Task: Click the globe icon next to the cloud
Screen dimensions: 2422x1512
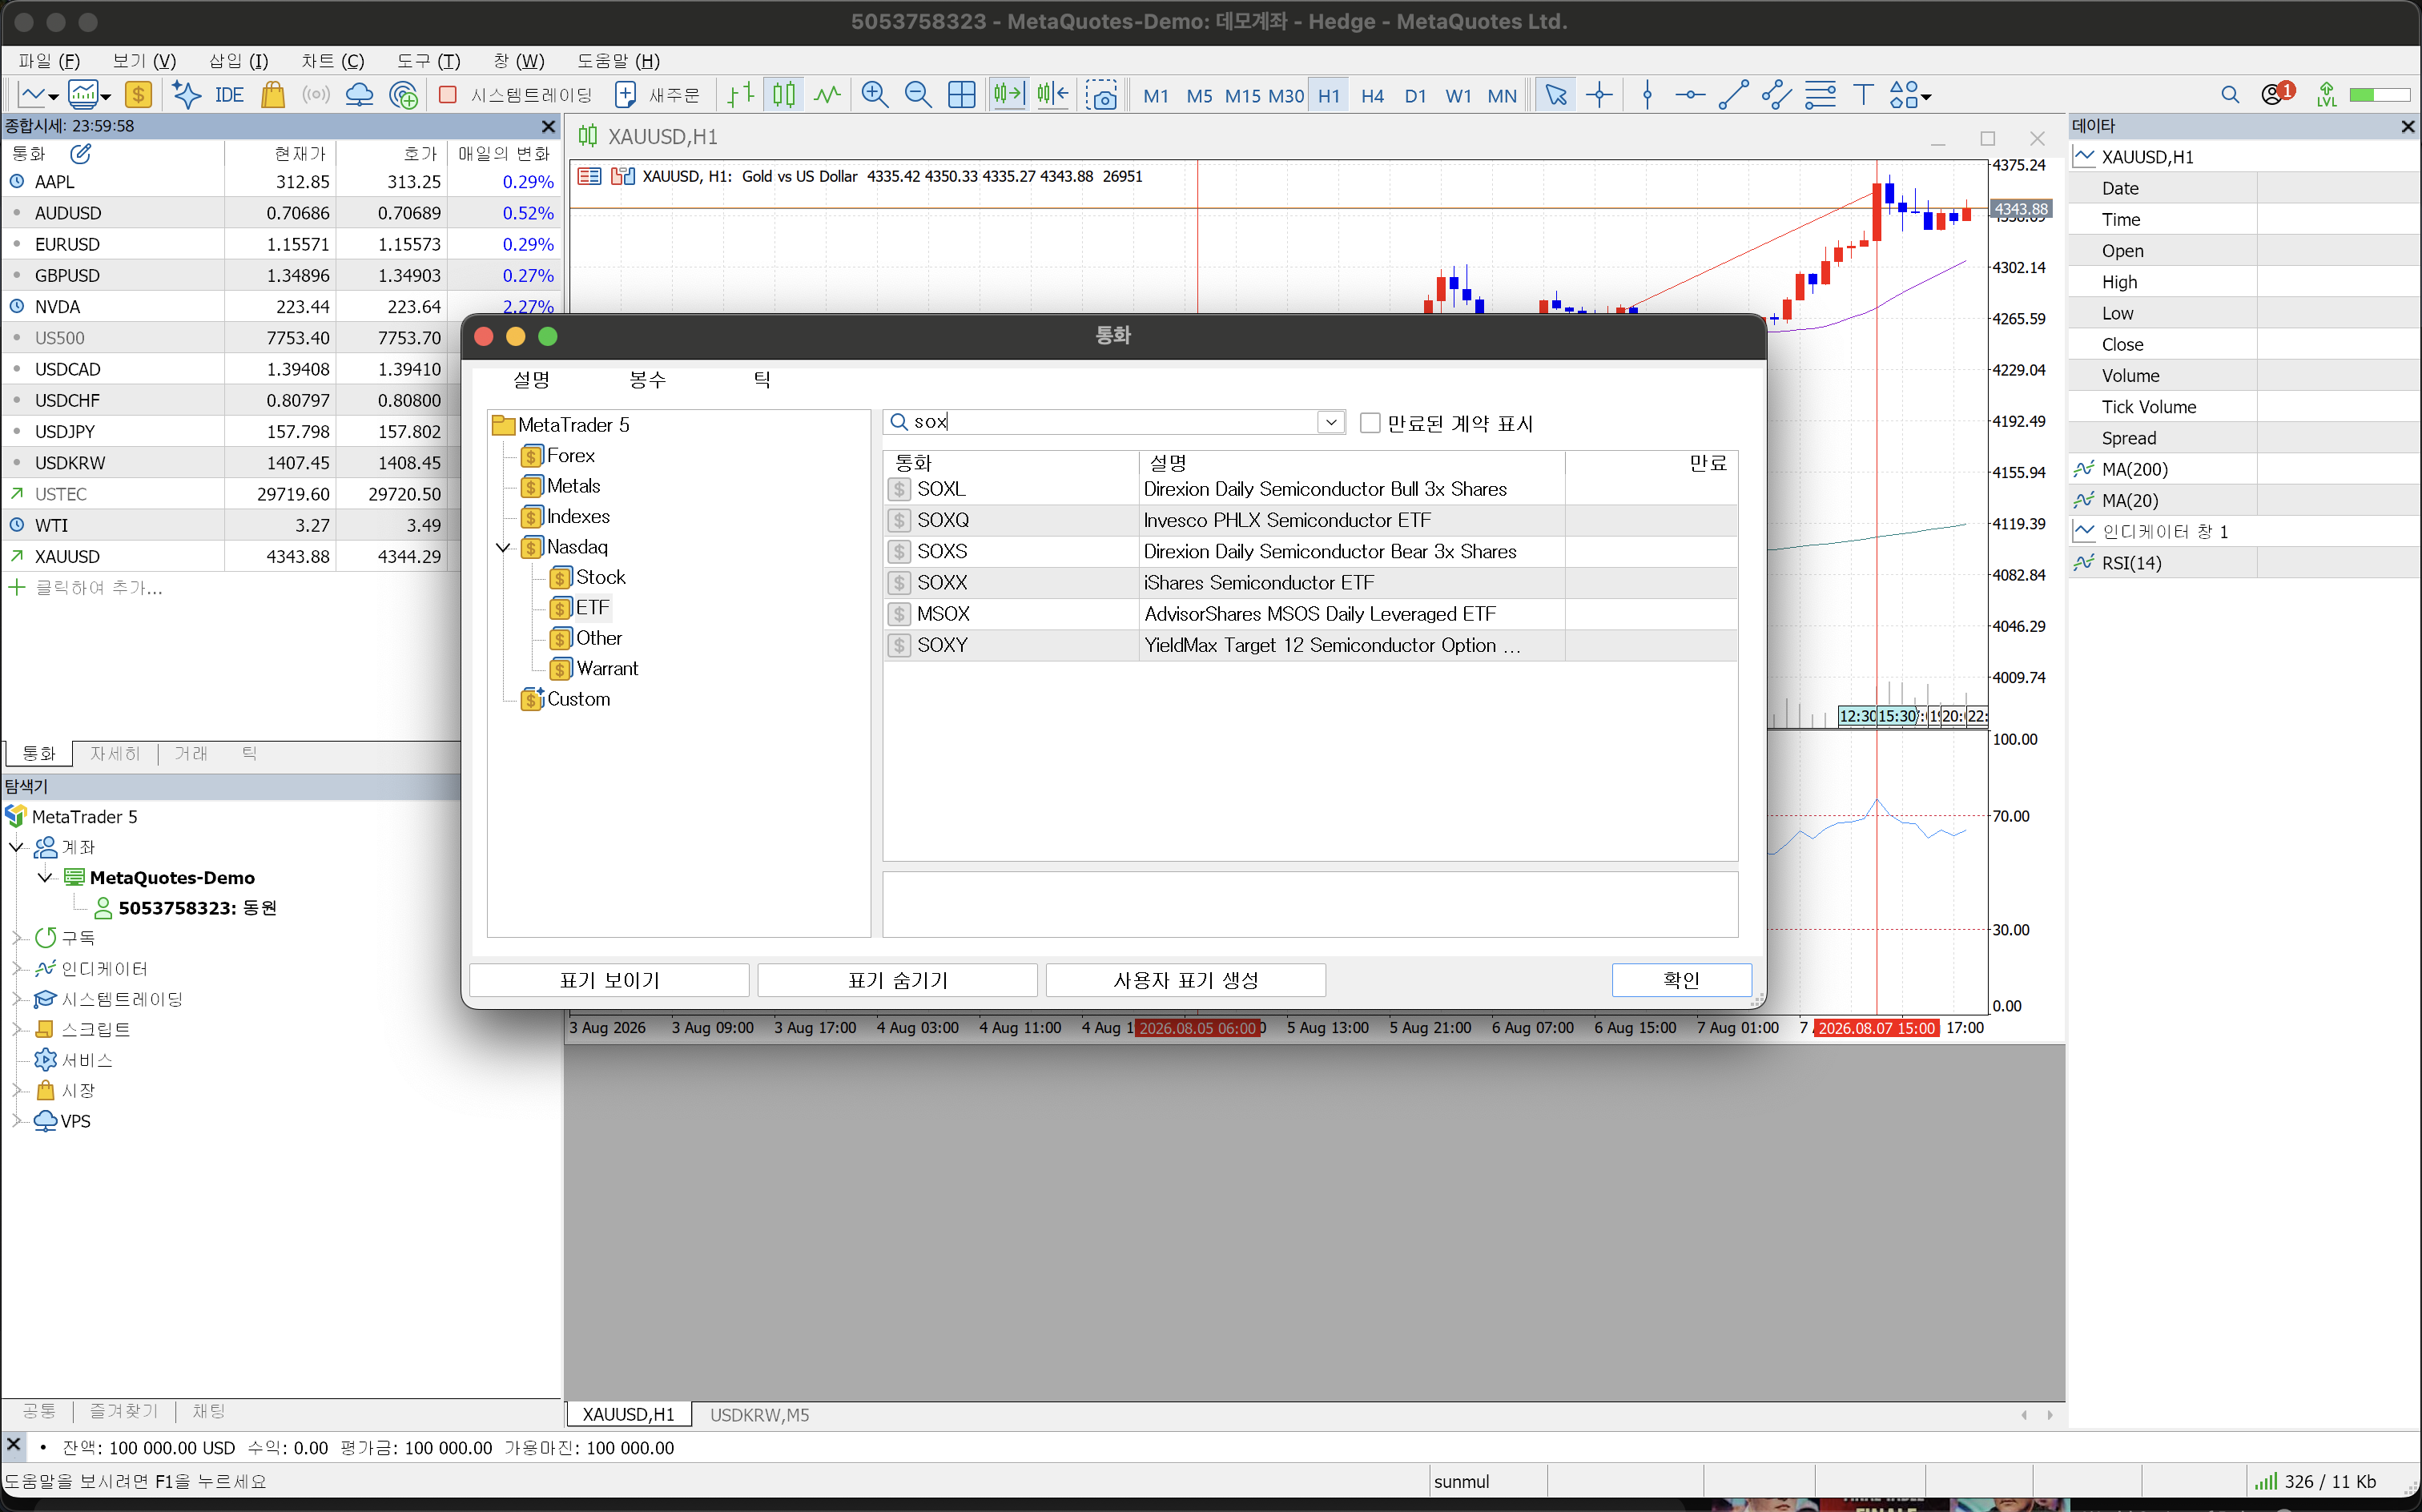Action: point(404,95)
